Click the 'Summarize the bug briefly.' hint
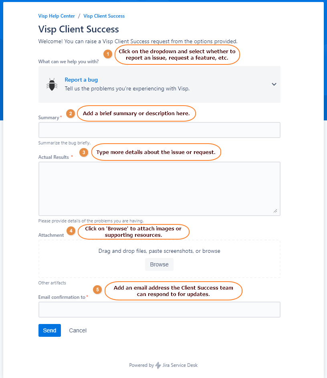Screen dimensions: 327x378 (64, 143)
